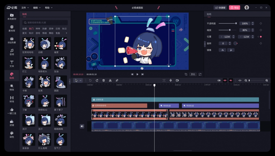
Task: Select the split (scissors) tool on timeline toolbar
Action: pos(110,80)
